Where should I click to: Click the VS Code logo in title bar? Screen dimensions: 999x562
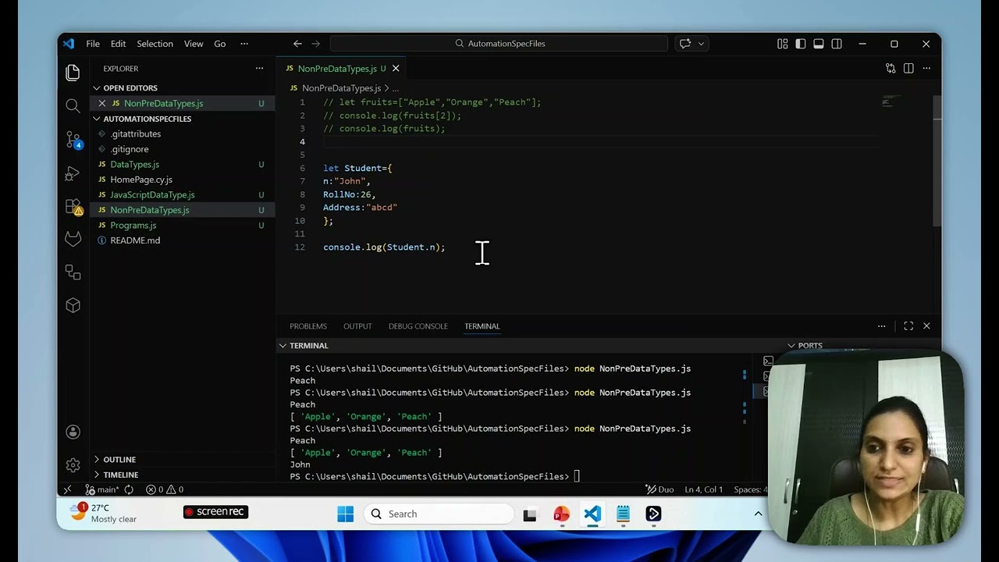(x=69, y=44)
